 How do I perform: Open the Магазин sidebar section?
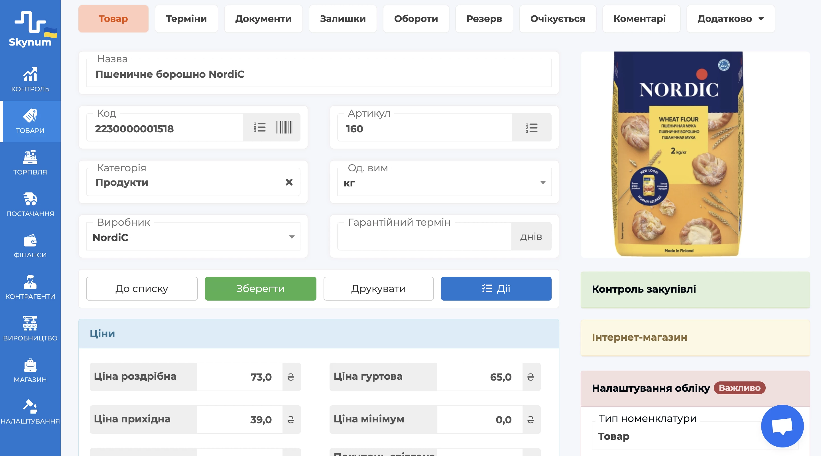point(30,370)
